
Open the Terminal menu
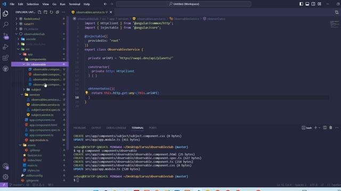pyautogui.click(x=75, y=4)
